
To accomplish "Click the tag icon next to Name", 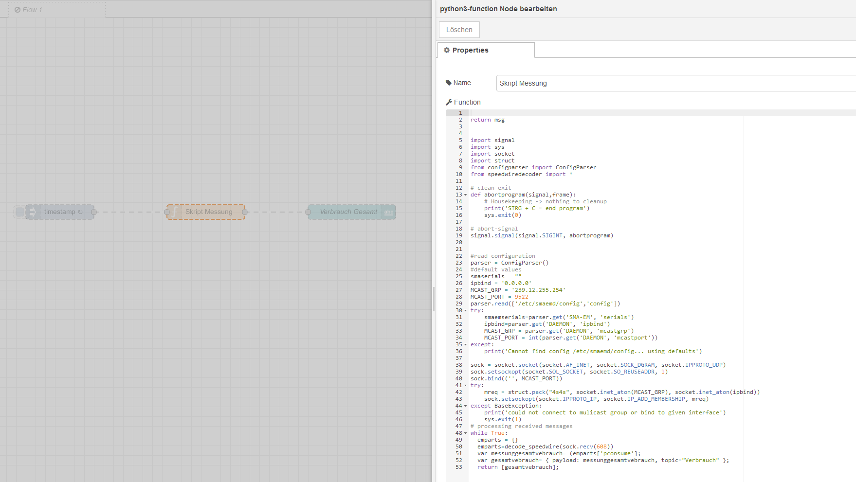I will coord(449,83).
